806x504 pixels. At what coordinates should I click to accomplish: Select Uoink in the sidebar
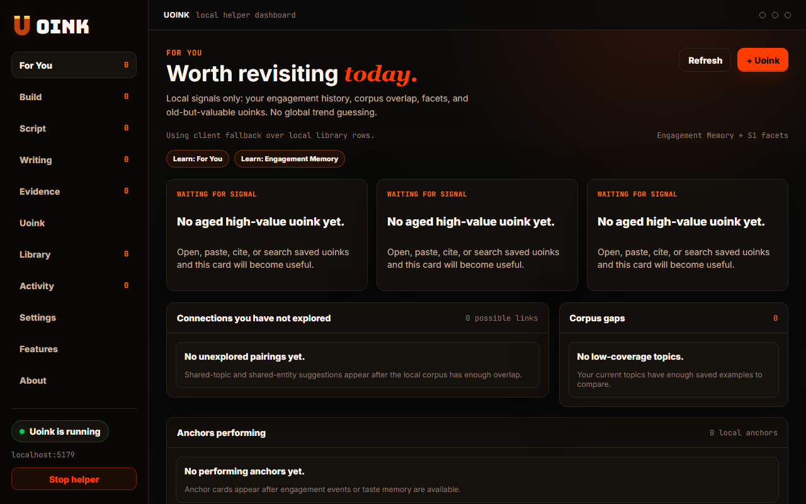(x=74, y=222)
